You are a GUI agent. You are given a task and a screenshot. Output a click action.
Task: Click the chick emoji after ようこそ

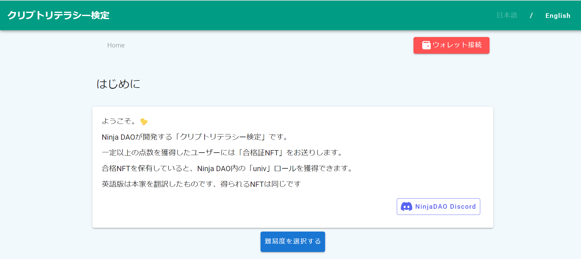(144, 121)
